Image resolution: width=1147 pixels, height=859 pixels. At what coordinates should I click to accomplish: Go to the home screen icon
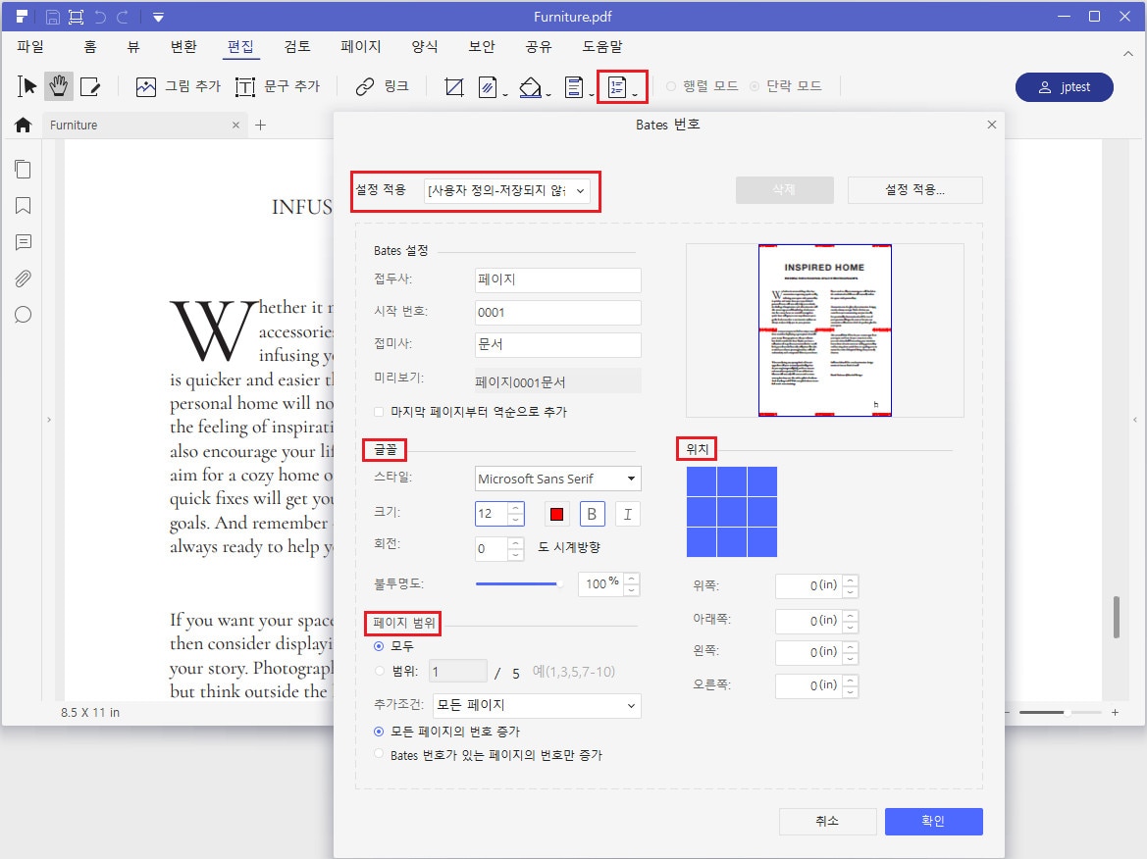(23, 125)
